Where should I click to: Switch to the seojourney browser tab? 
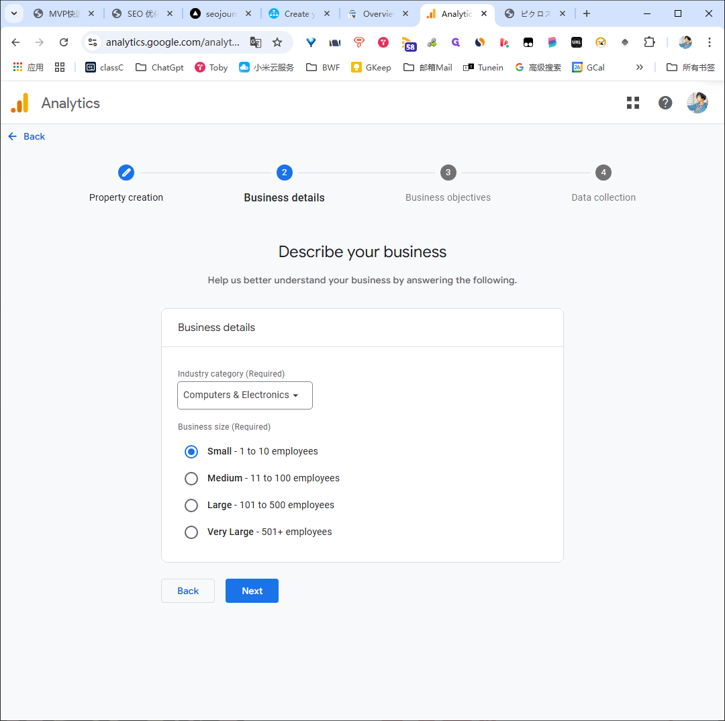click(221, 14)
